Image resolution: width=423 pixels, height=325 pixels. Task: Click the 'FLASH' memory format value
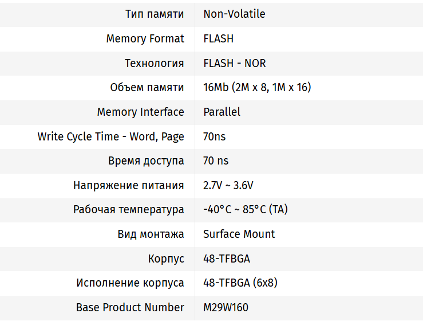click(218, 38)
